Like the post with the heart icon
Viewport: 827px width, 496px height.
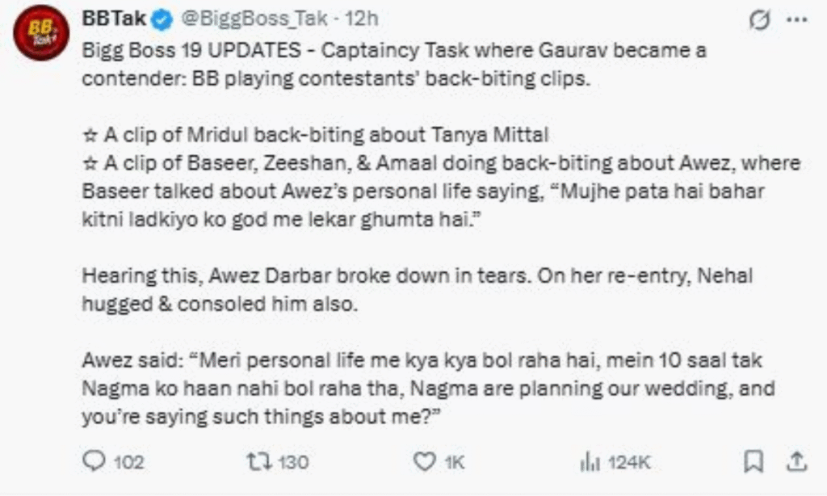click(424, 461)
